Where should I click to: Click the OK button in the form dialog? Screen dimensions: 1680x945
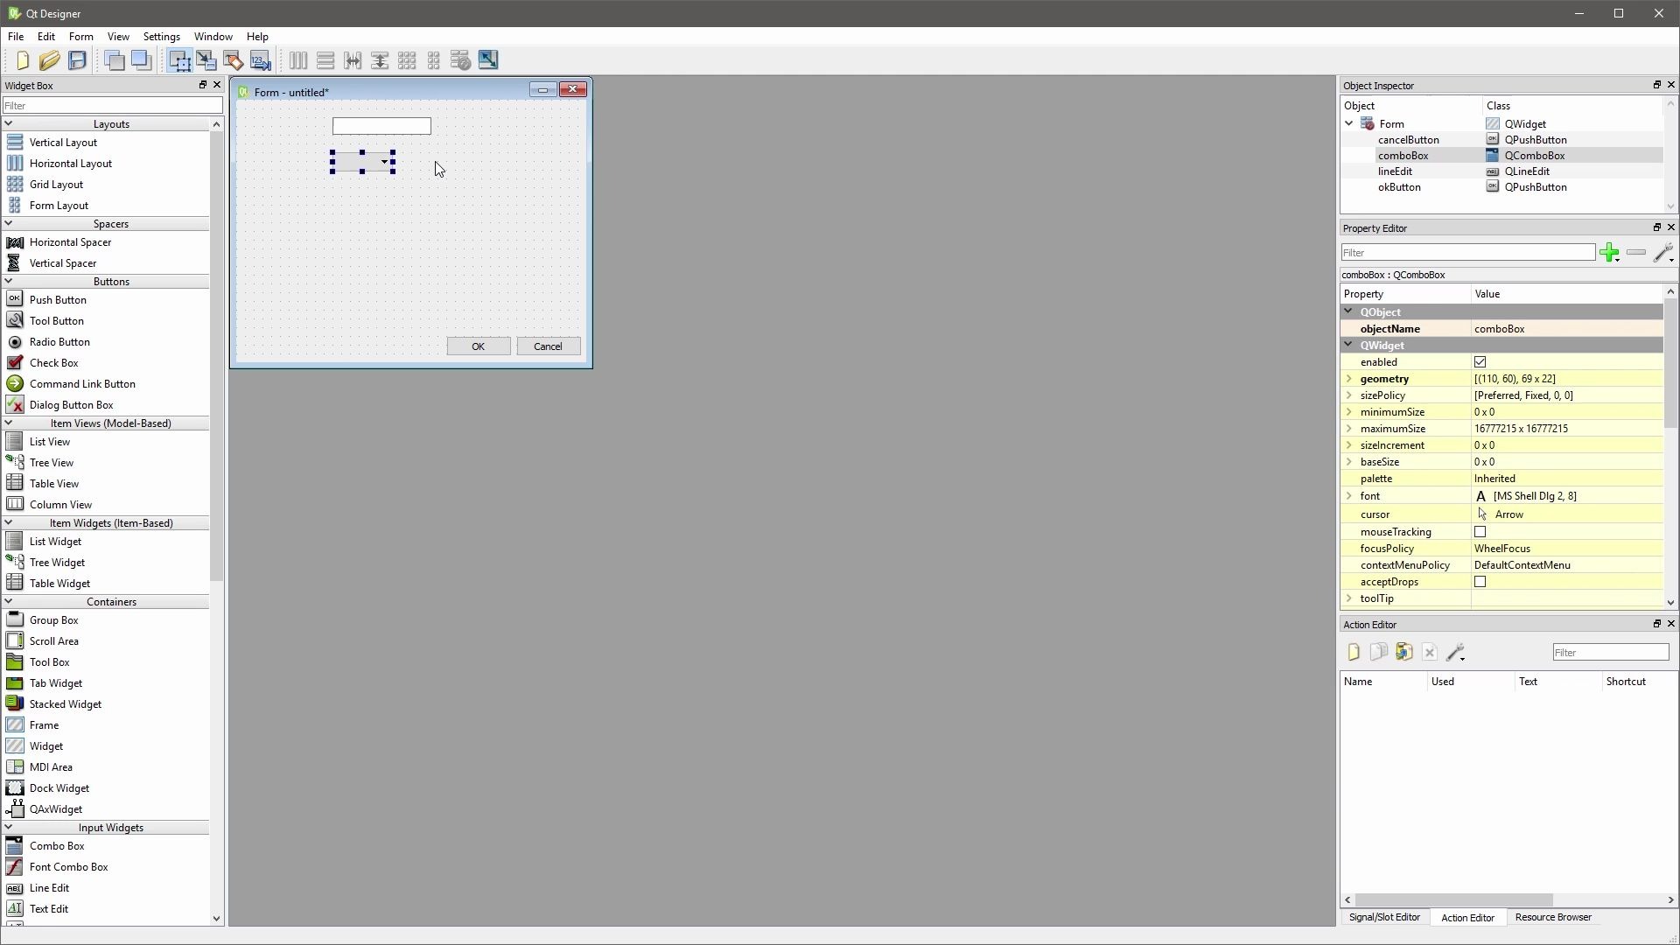(x=479, y=346)
